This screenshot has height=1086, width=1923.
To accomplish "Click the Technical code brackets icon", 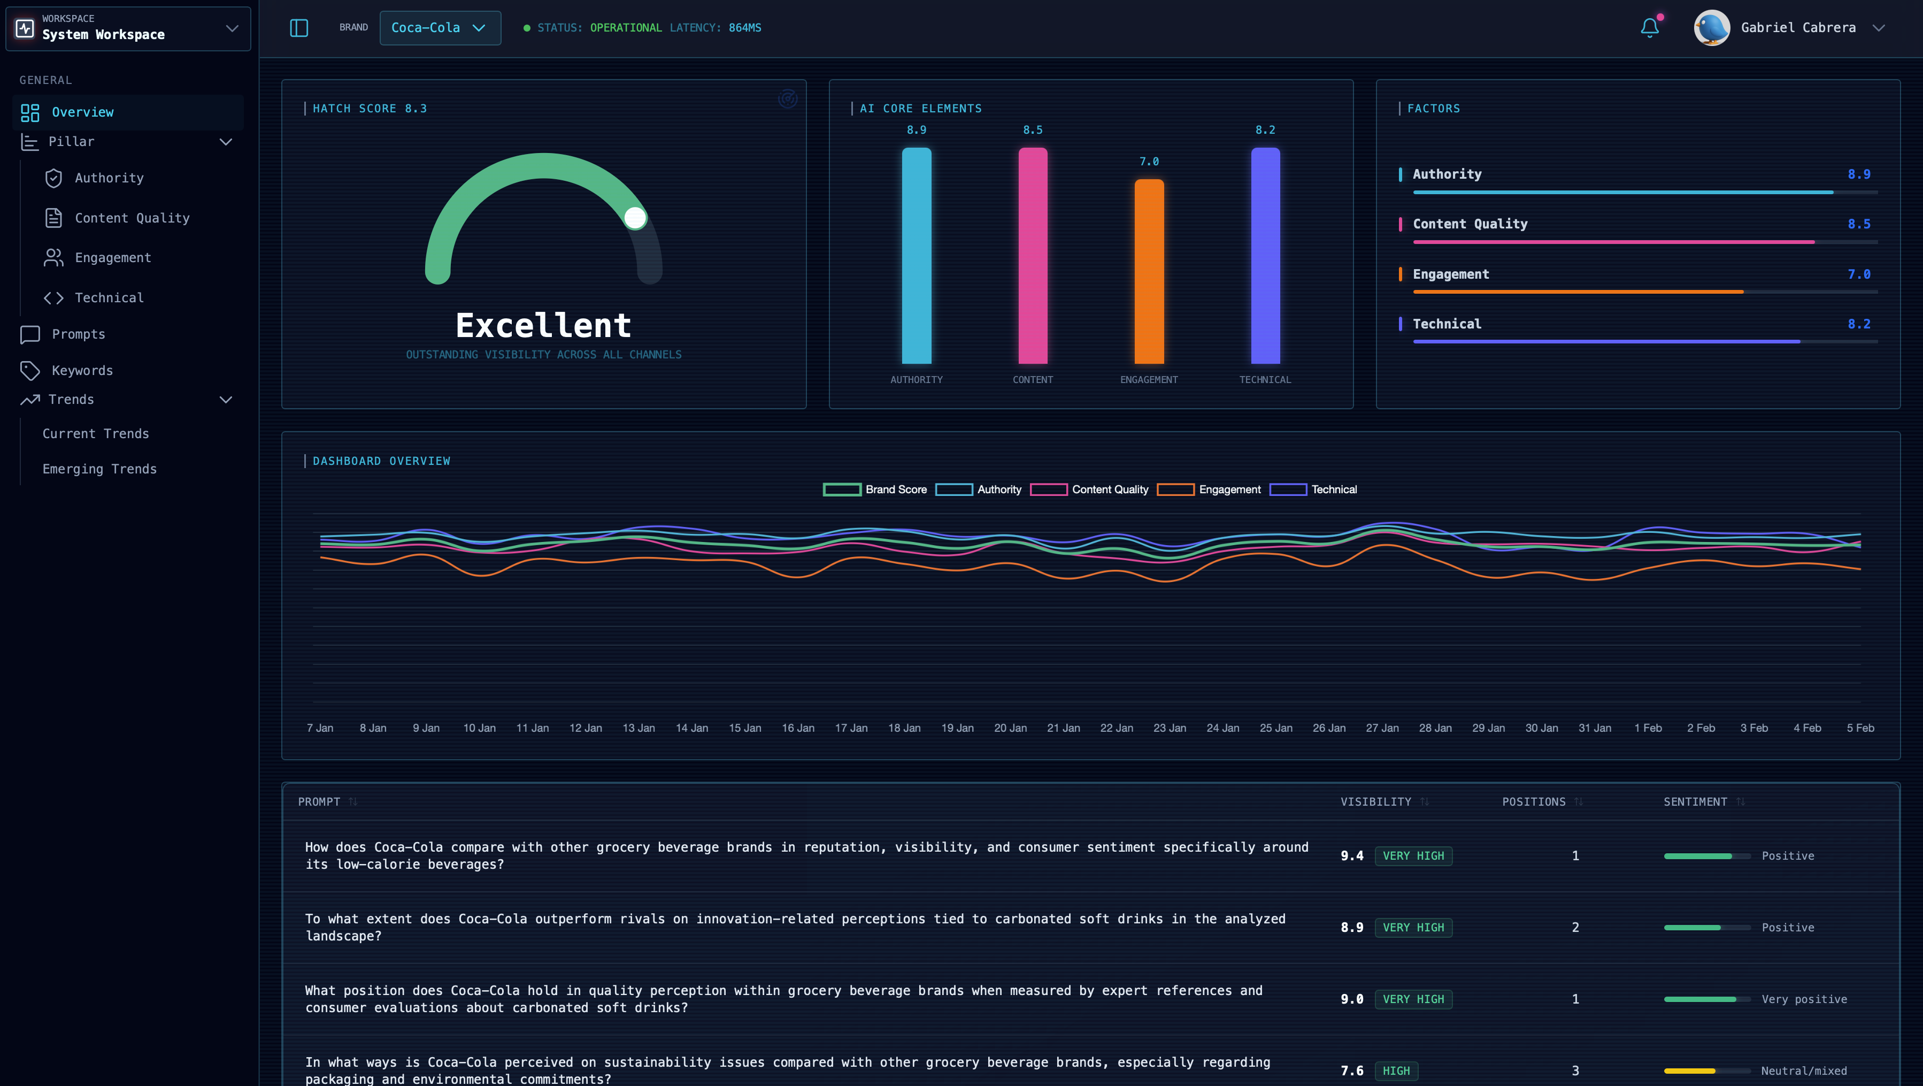I will 54,298.
